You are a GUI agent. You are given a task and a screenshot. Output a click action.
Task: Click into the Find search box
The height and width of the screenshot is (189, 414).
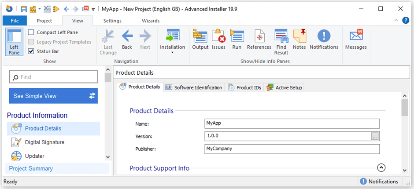click(53, 77)
